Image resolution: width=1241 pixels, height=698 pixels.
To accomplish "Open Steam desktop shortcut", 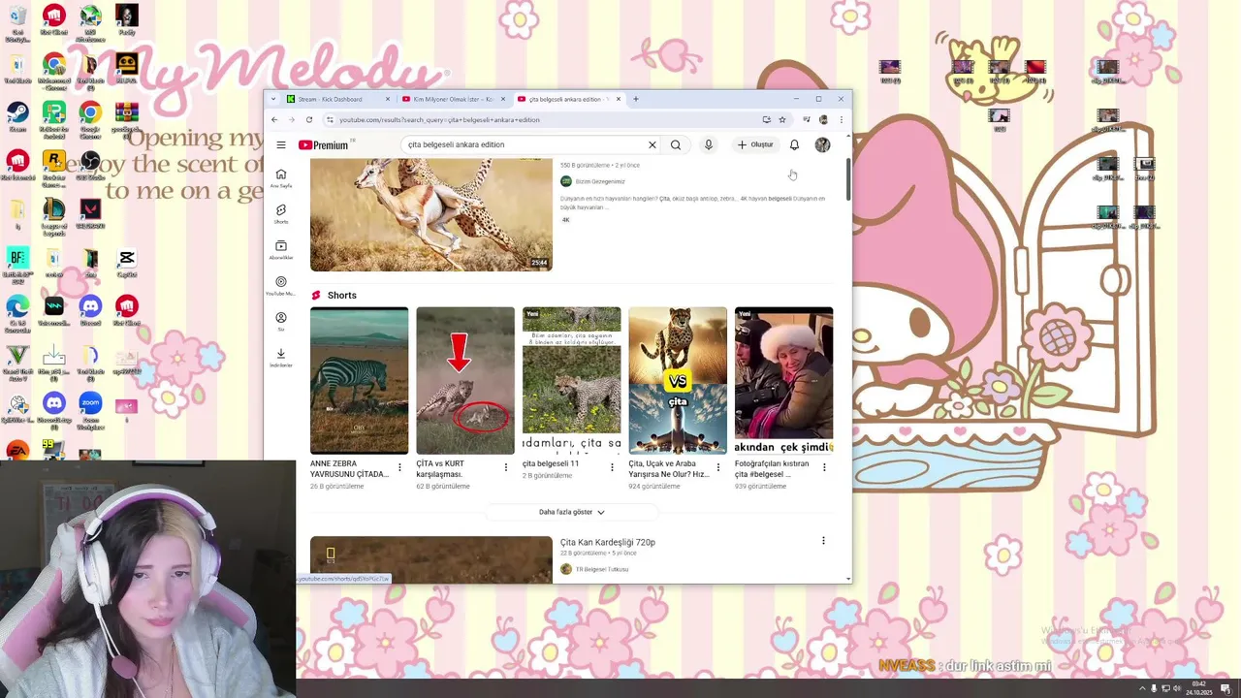I will [x=16, y=115].
